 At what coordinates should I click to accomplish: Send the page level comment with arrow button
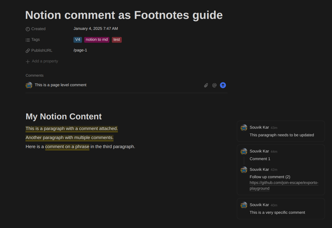coord(223,85)
